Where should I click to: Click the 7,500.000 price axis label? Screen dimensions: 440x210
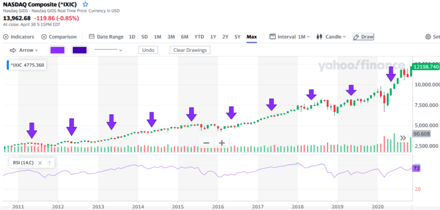click(426, 105)
